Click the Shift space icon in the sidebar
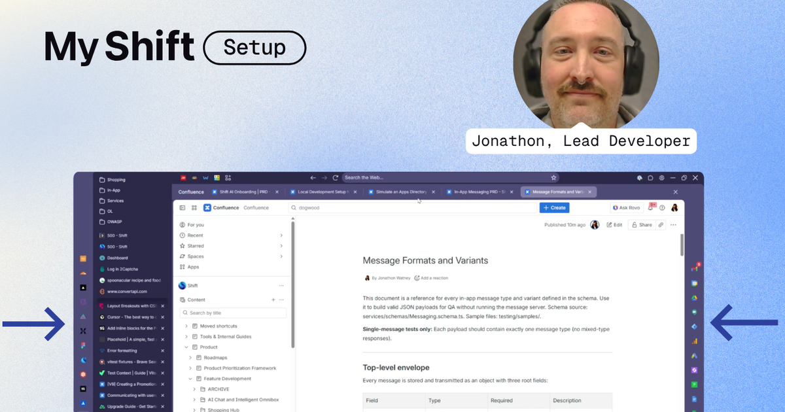785x412 pixels. click(182, 285)
